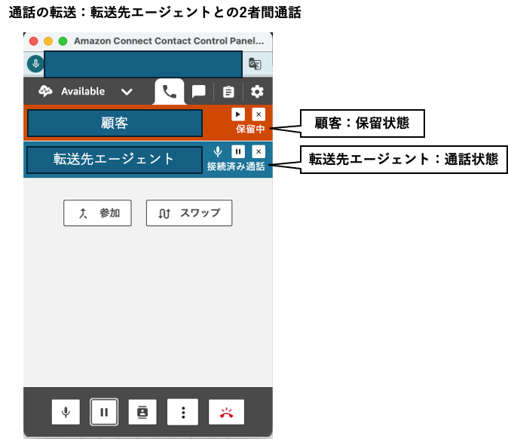Select the 顧客 contact name panel

pyautogui.click(x=115, y=123)
